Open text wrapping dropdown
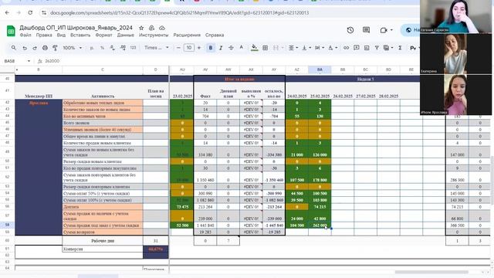 tap(319, 48)
